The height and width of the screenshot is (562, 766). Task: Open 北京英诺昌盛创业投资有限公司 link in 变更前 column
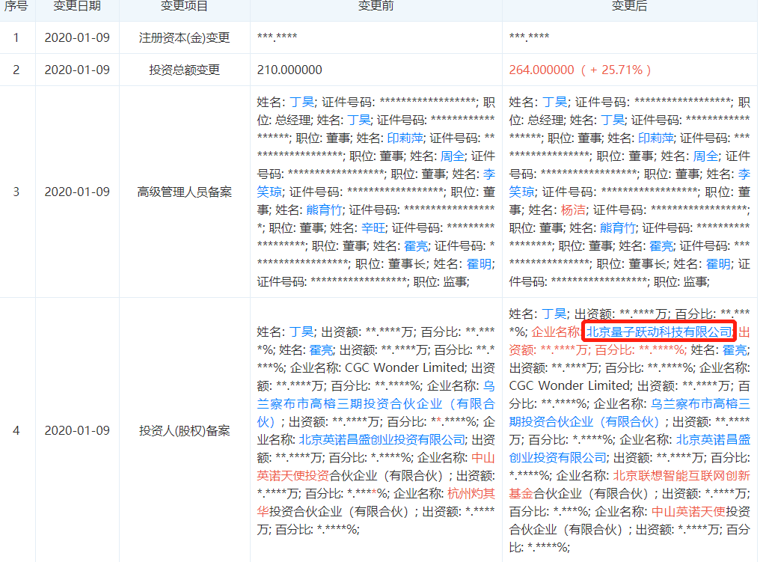tap(382, 440)
